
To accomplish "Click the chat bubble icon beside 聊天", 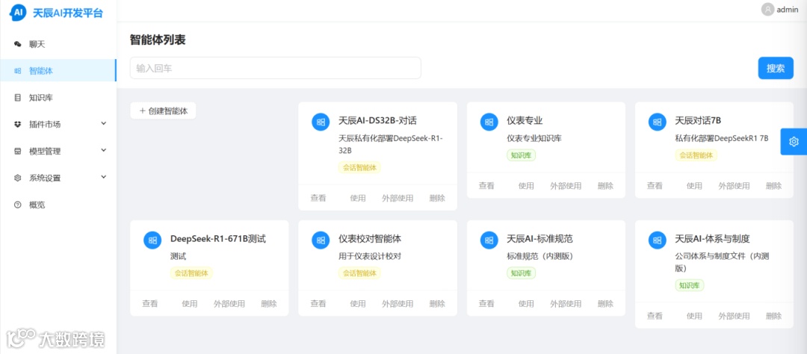I will [x=17, y=44].
